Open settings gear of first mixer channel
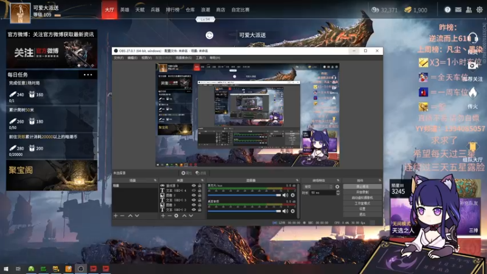Viewport: 487px width, 274px height. point(293,195)
